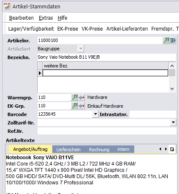179x194 pixels.
Task: Click the Zolltarif-Nr. input field
Action: click(104, 122)
